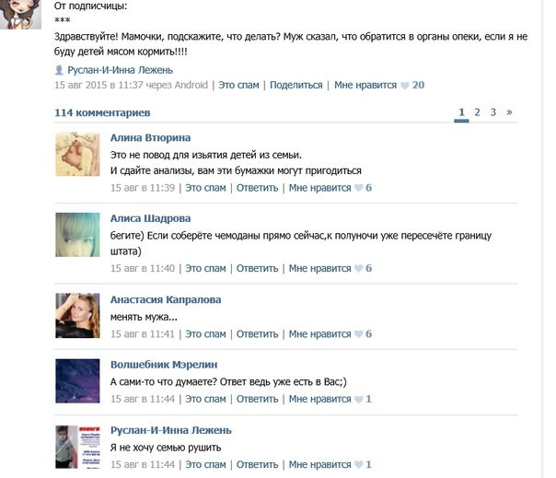Open Алиса Шадрова's avatar picture

point(77,235)
